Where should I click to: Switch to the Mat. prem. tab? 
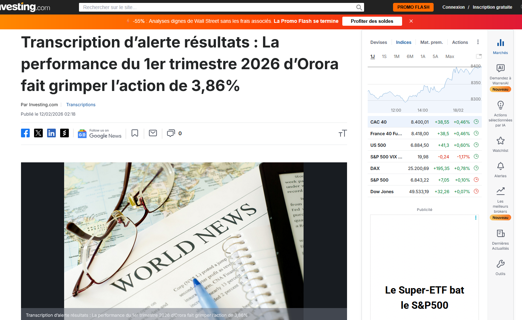[x=431, y=42]
